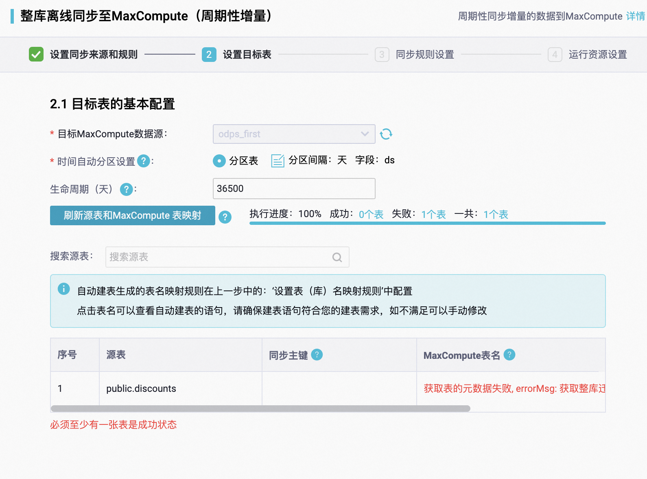The image size is (647, 479).
Task: Click 刷新源表和MaxCompute 表映射 button
Action: point(132,215)
